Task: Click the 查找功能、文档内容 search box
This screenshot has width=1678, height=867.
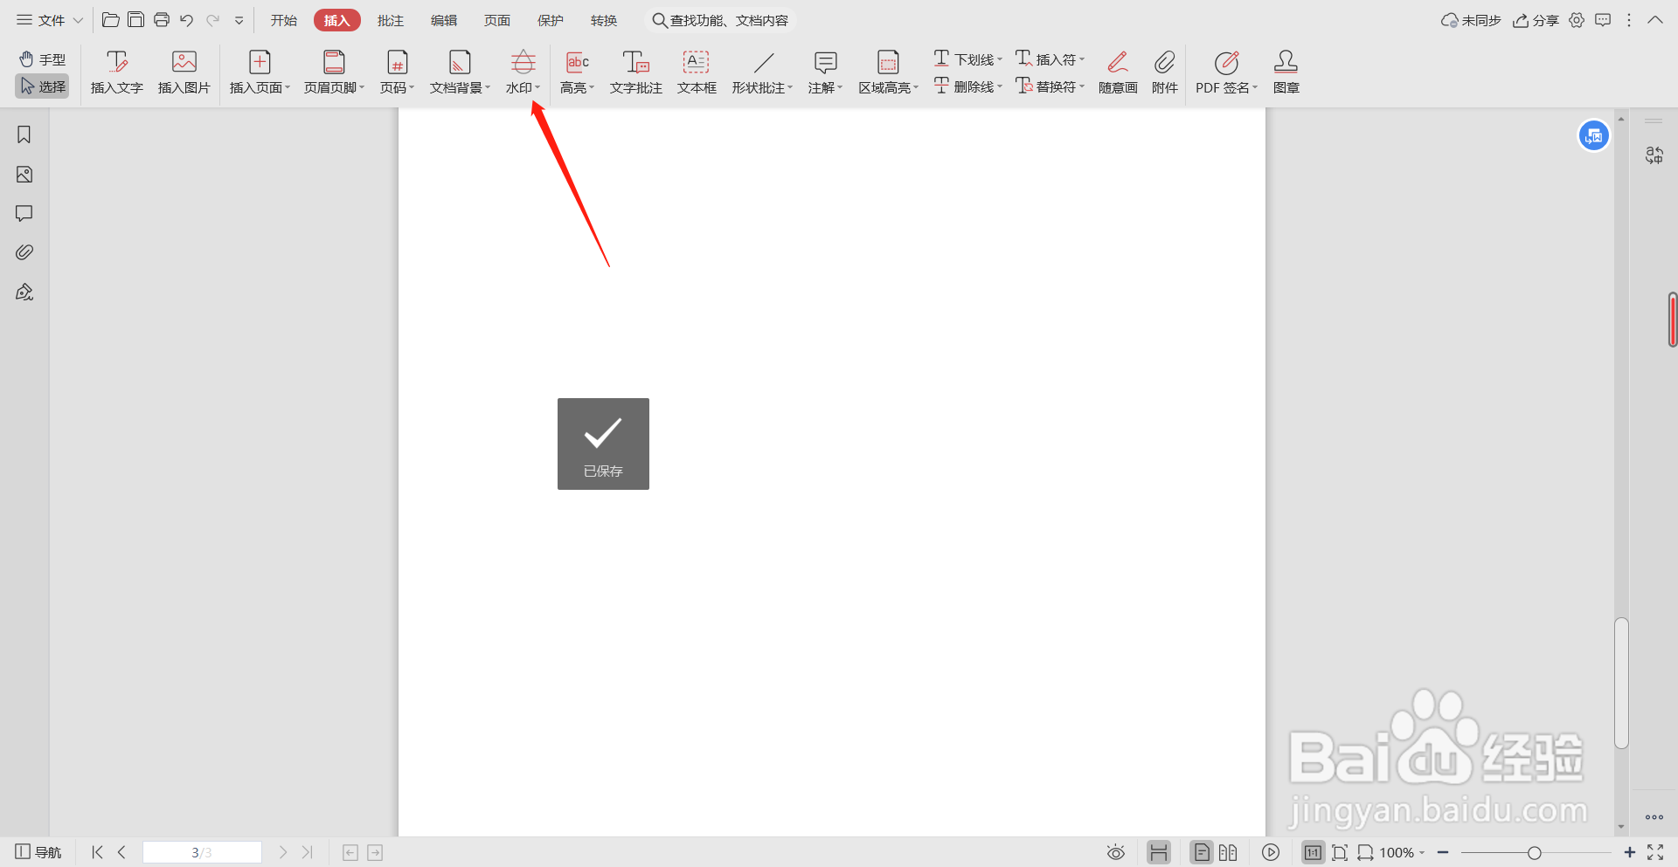Action: (x=720, y=20)
